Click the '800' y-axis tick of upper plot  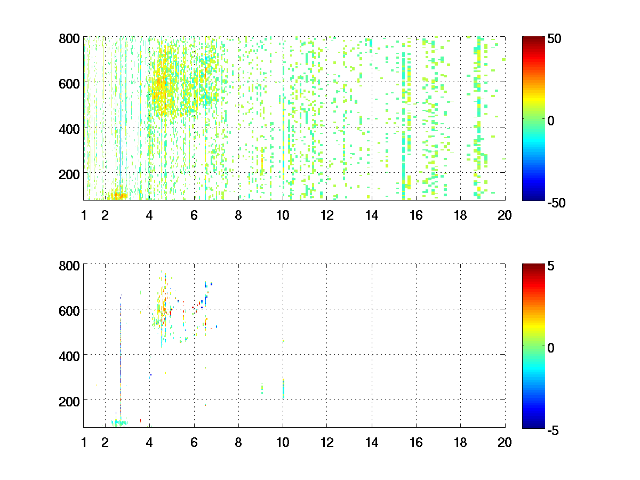(69, 38)
